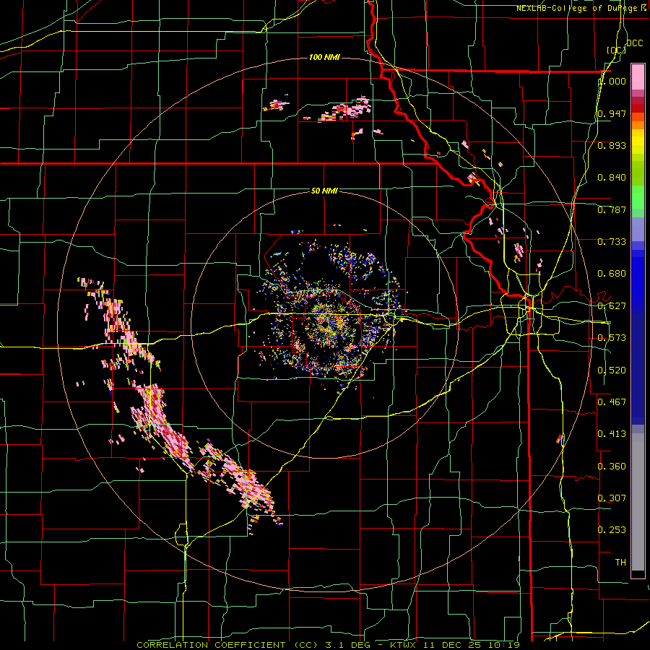The width and height of the screenshot is (650, 650).
Task: Click the bright green segment of the color bar
Action: click(638, 197)
